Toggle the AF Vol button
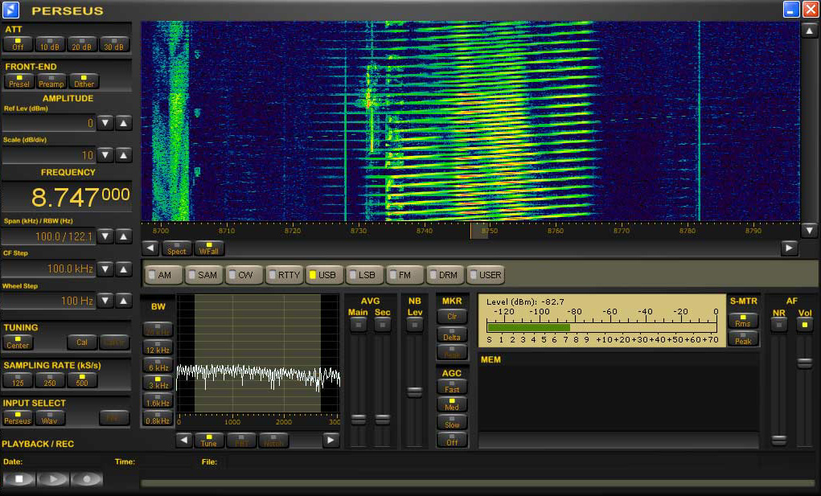821x496 pixels. (x=804, y=325)
